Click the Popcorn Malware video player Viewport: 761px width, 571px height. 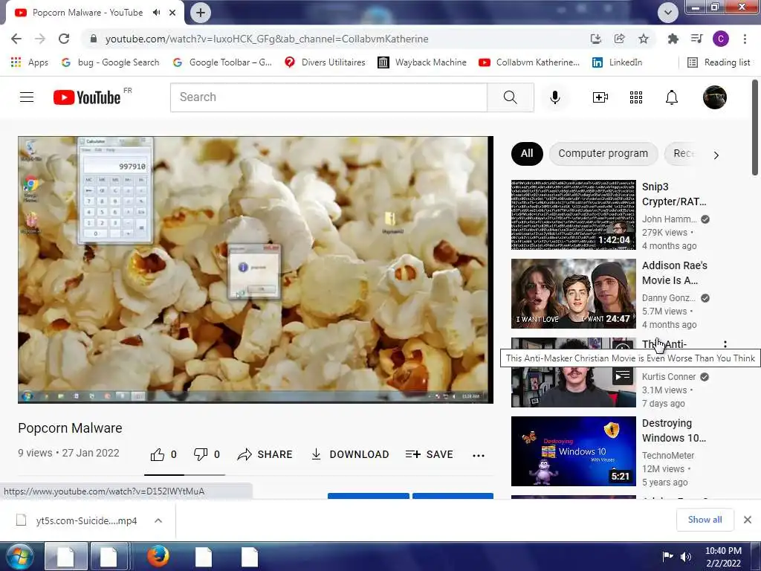pos(256,269)
